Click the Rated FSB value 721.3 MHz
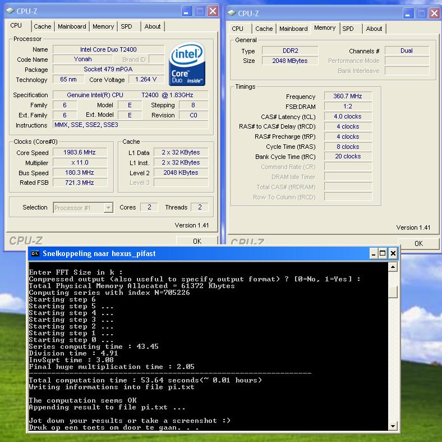The height and width of the screenshot is (442, 442). (x=80, y=183)
